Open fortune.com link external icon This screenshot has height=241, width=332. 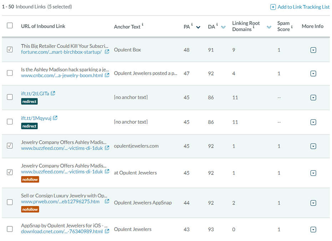[x=107, y=51]
